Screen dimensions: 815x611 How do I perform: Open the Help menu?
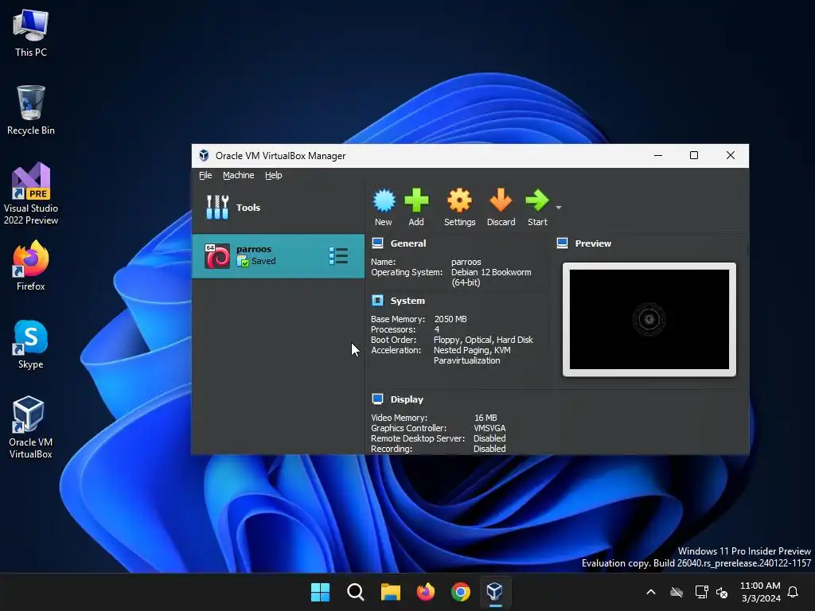pos(274,175)
